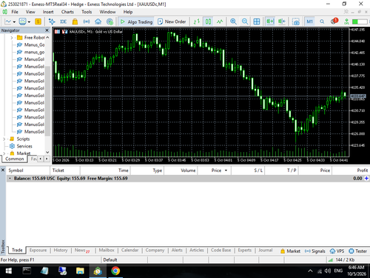Expand the Scripts node in Navigator
The image size is (370, 278).
click(x=4, y=139)
